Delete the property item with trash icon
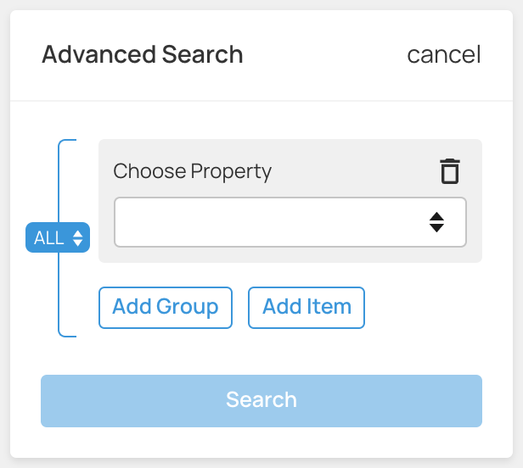Viewport: 523px width, 468px height. coord(450,171)
